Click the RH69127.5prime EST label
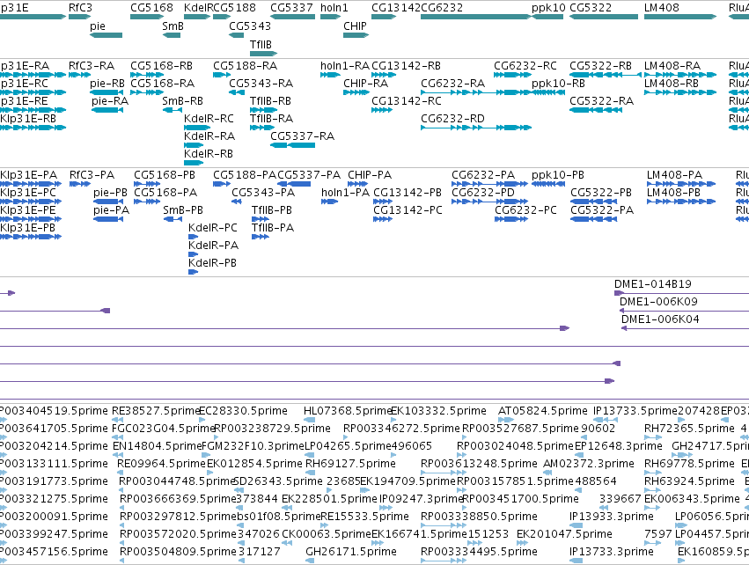 tap(350, 464)
